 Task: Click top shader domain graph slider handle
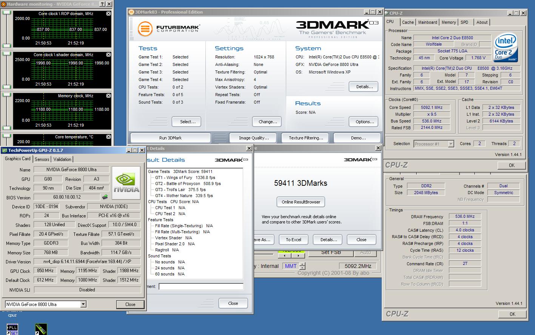coord(6,54)
